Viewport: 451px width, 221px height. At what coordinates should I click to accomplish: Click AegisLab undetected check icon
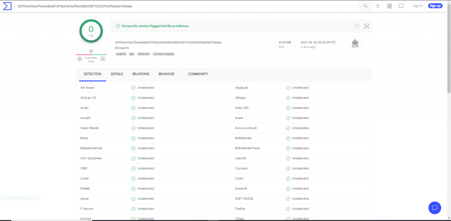288,88
